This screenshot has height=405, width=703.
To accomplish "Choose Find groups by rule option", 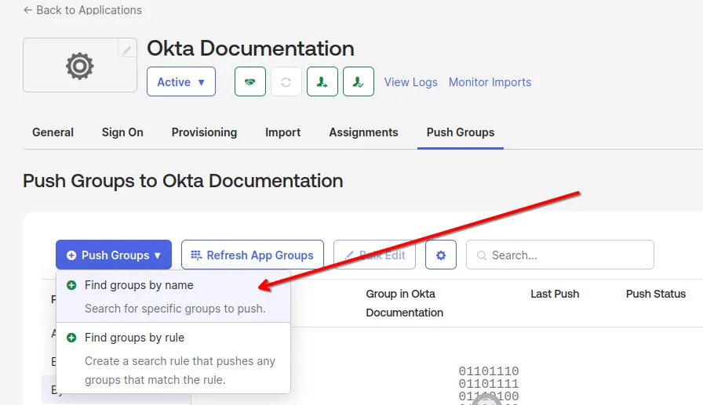I will tap(173, 358).
